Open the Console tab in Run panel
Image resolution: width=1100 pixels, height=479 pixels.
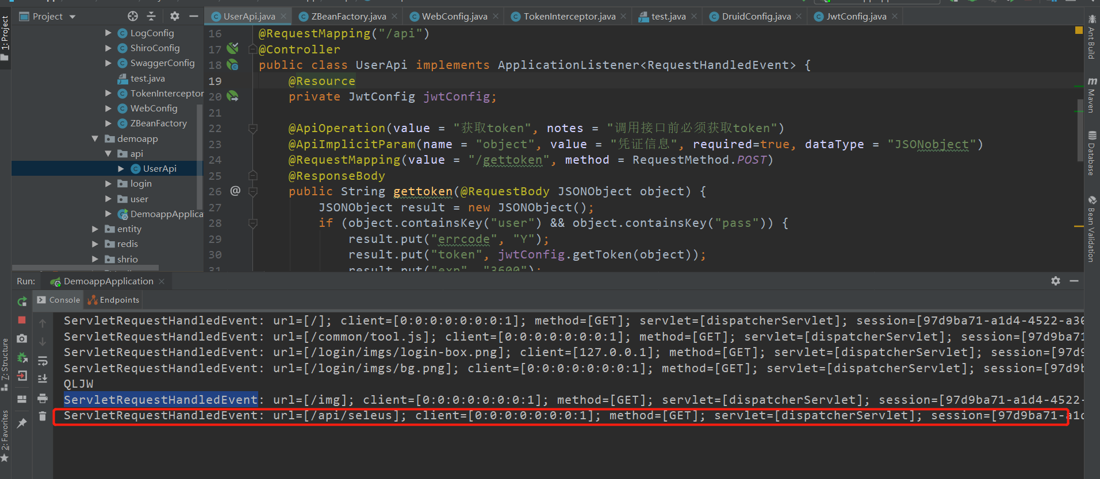59,300
